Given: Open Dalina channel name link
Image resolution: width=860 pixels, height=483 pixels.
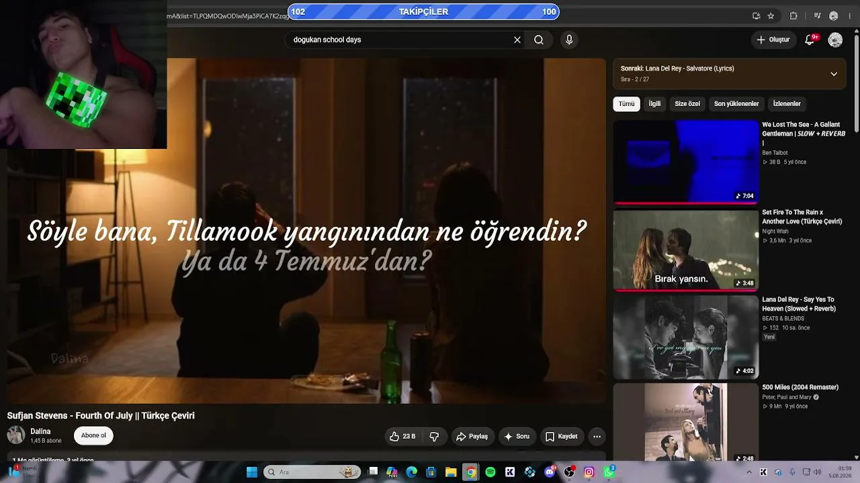Looking at the screenshot, I should (x=40, y=431).
